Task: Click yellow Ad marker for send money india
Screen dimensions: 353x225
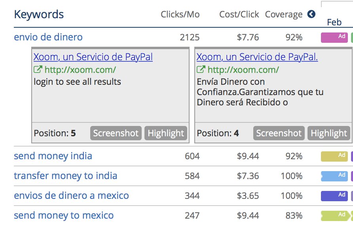Action: coord(334,156)
